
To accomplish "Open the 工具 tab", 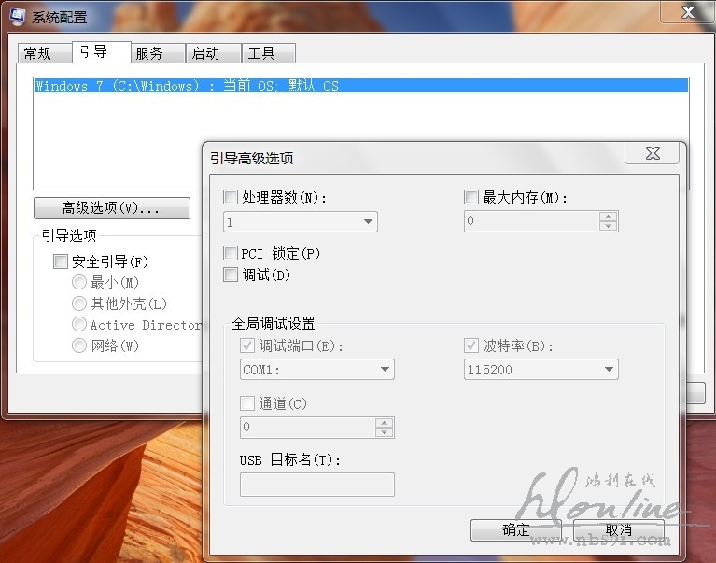I will [269, 53].
